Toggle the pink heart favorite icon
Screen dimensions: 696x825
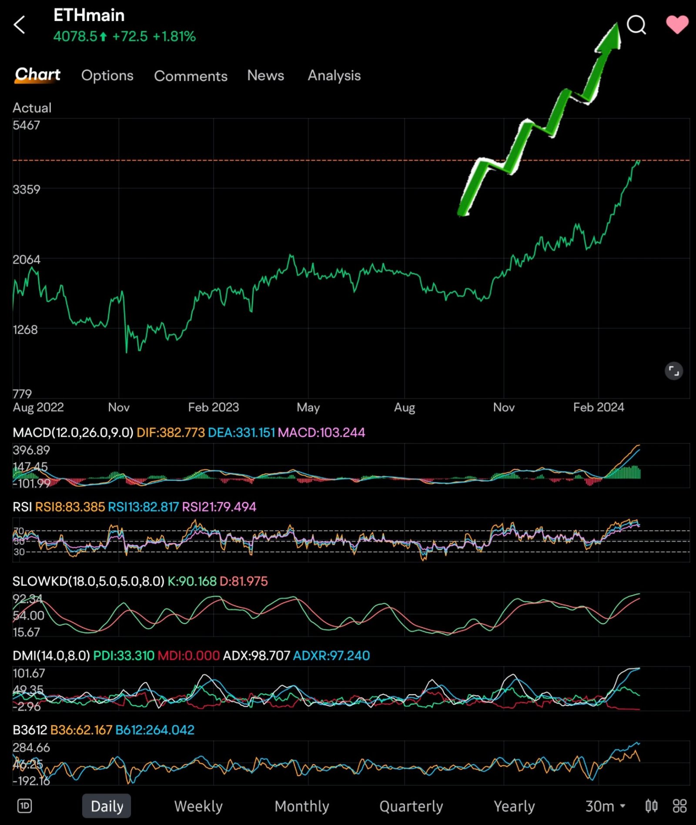pos(677,25)
